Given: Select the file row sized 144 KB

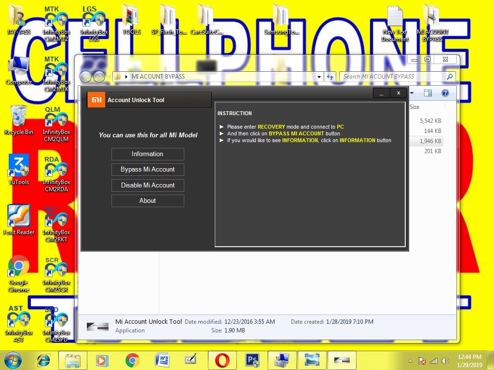Looking at the screenshot, I should point(426,131).
